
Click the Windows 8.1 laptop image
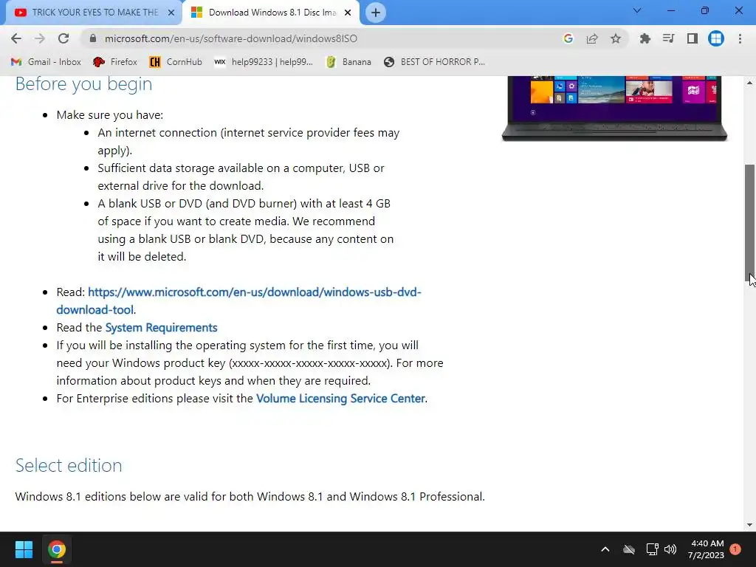[x=614, y=109]
